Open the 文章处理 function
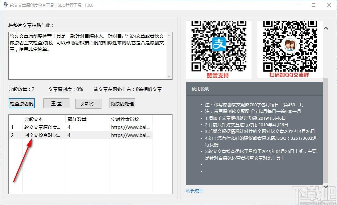The width and height of the screenshot is (337, 205). pos(88,104)
